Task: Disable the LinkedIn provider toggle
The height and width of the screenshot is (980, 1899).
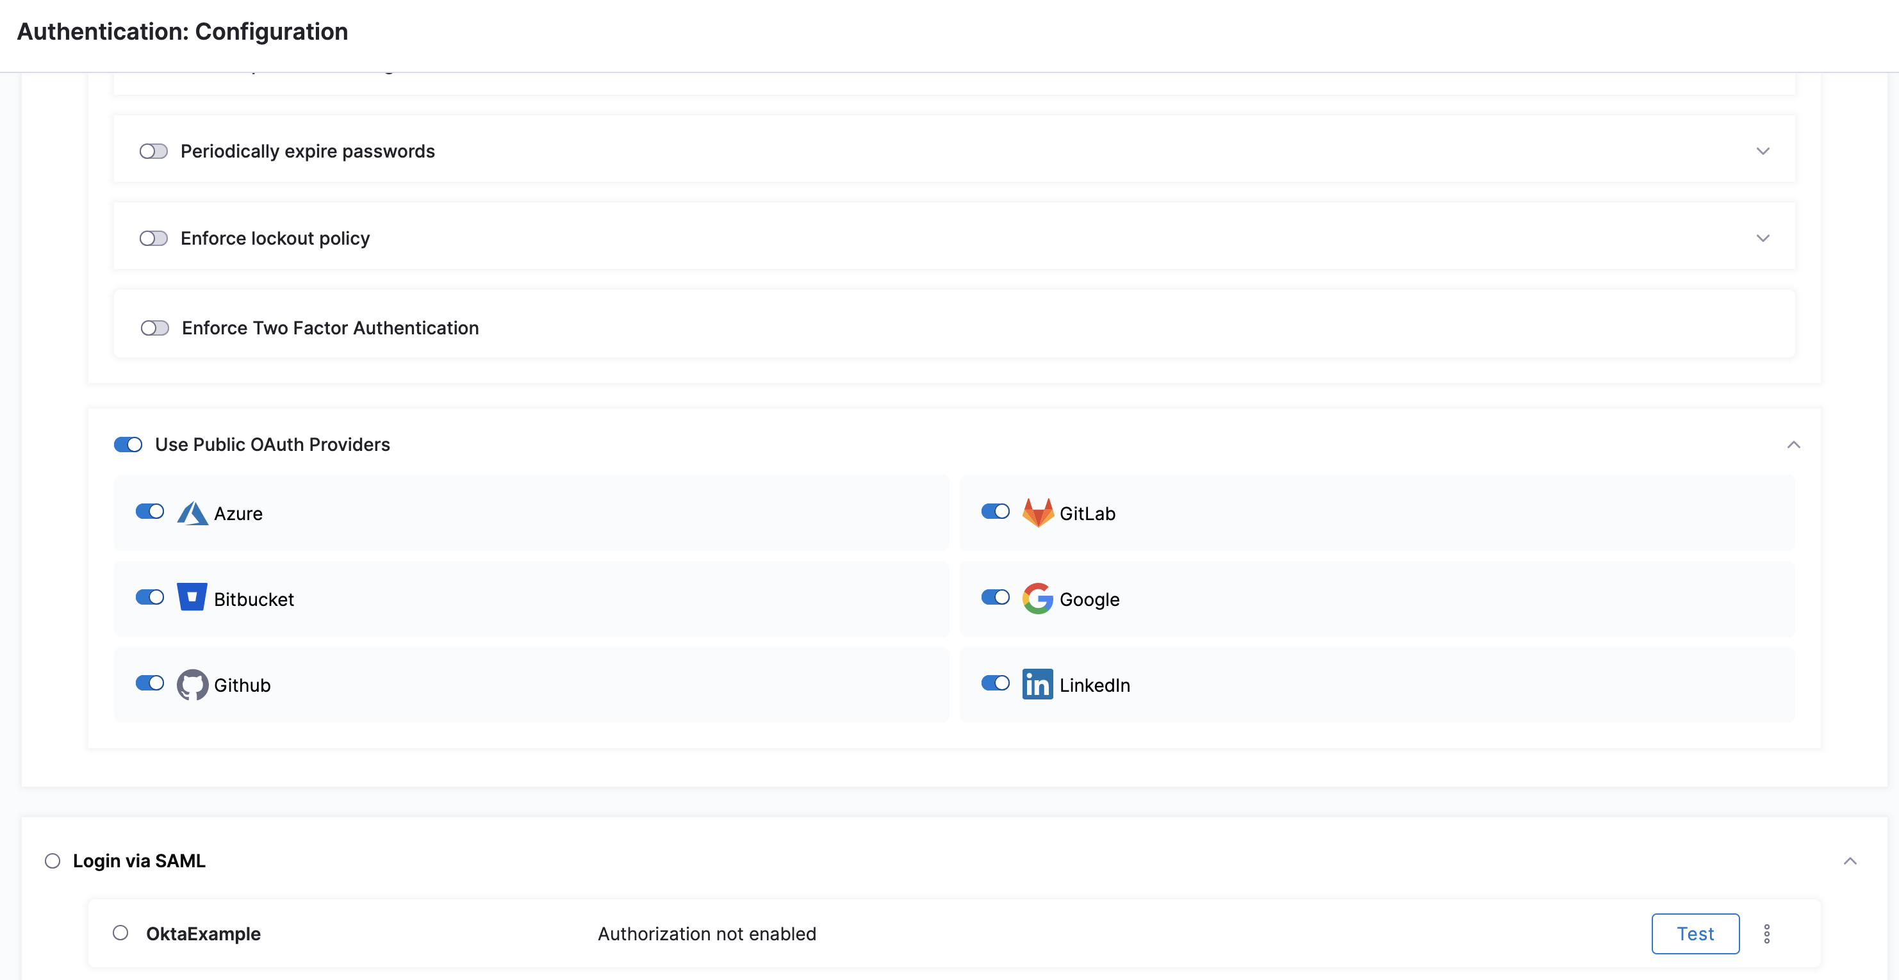Action: click(x=995, y=683)
